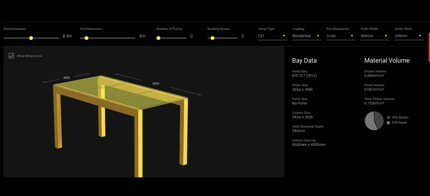Click the Show dimensions label text
The height and width of the screenshot is (196, 430).
click(x=29, y=56)
